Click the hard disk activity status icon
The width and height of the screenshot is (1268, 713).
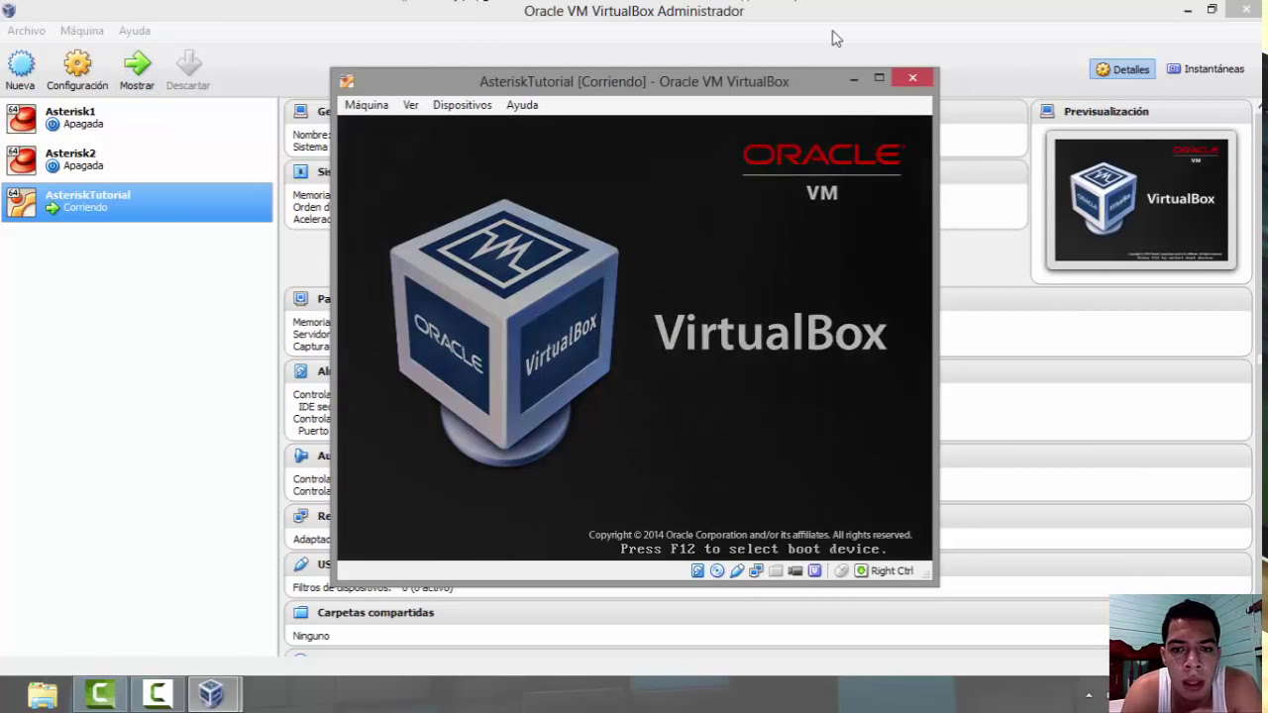click(x=698, y=570)
